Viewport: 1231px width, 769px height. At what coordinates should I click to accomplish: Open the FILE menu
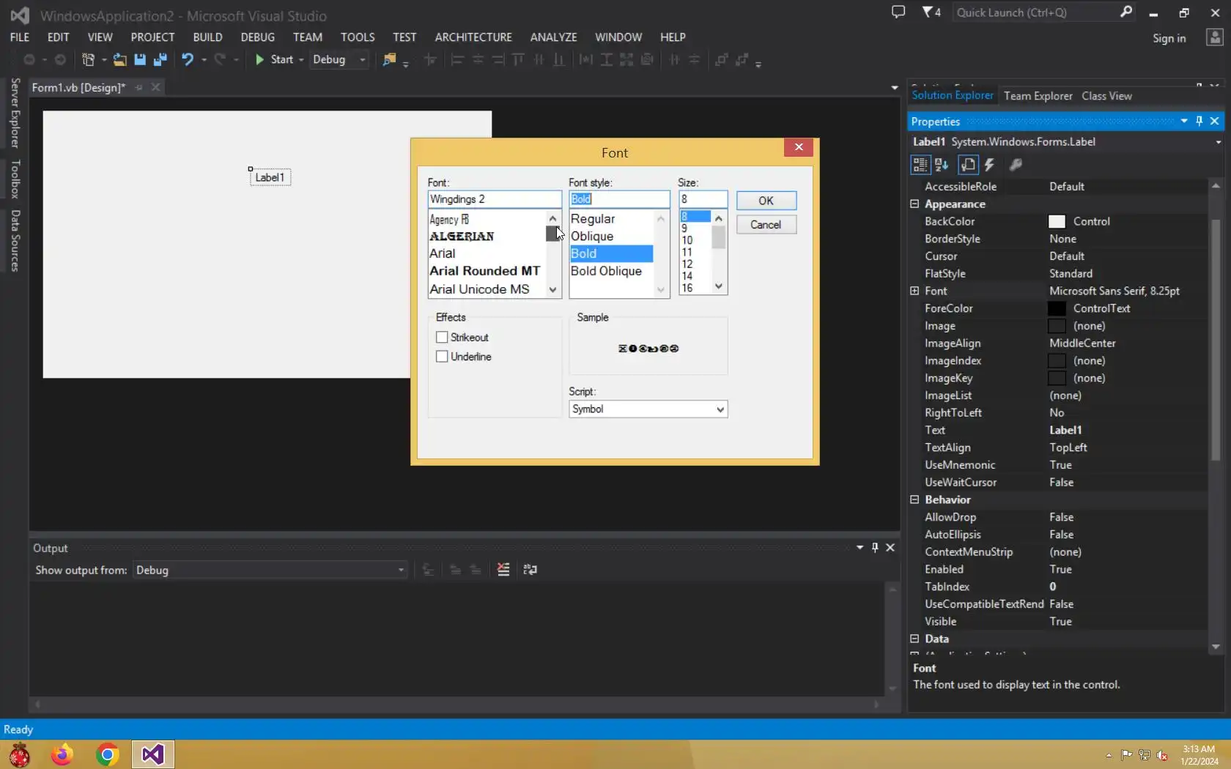point(20,37)
